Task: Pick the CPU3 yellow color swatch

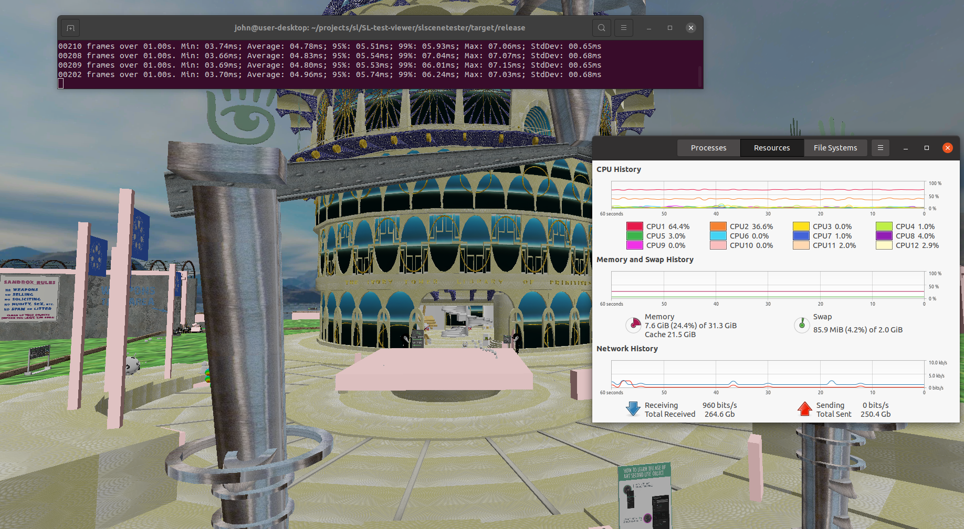Action: [x=801, y=226]
